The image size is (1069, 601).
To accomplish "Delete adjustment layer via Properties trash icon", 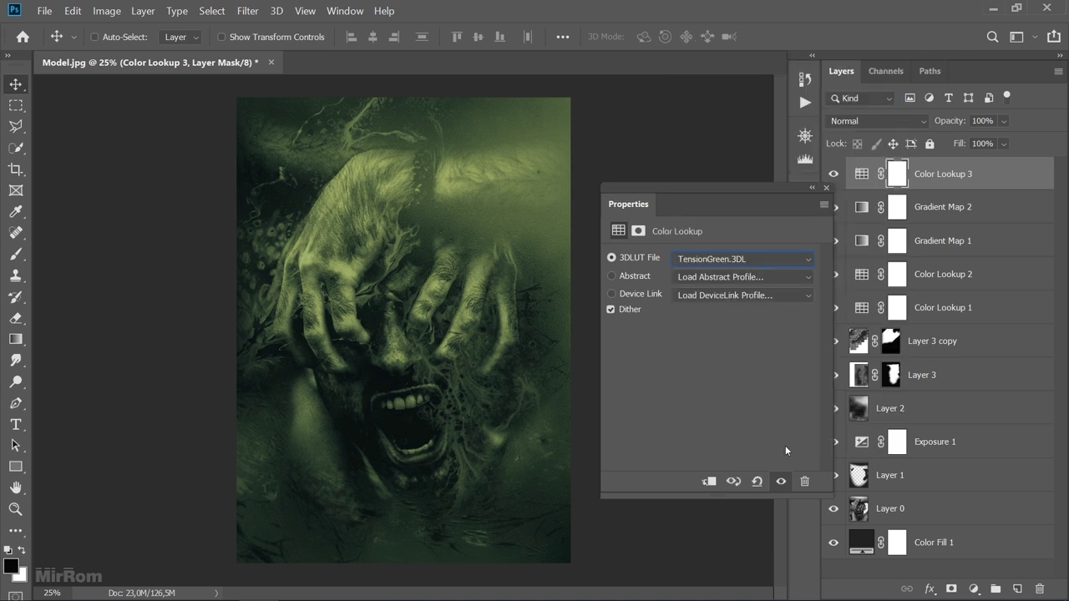I will [x=804, y=482].
